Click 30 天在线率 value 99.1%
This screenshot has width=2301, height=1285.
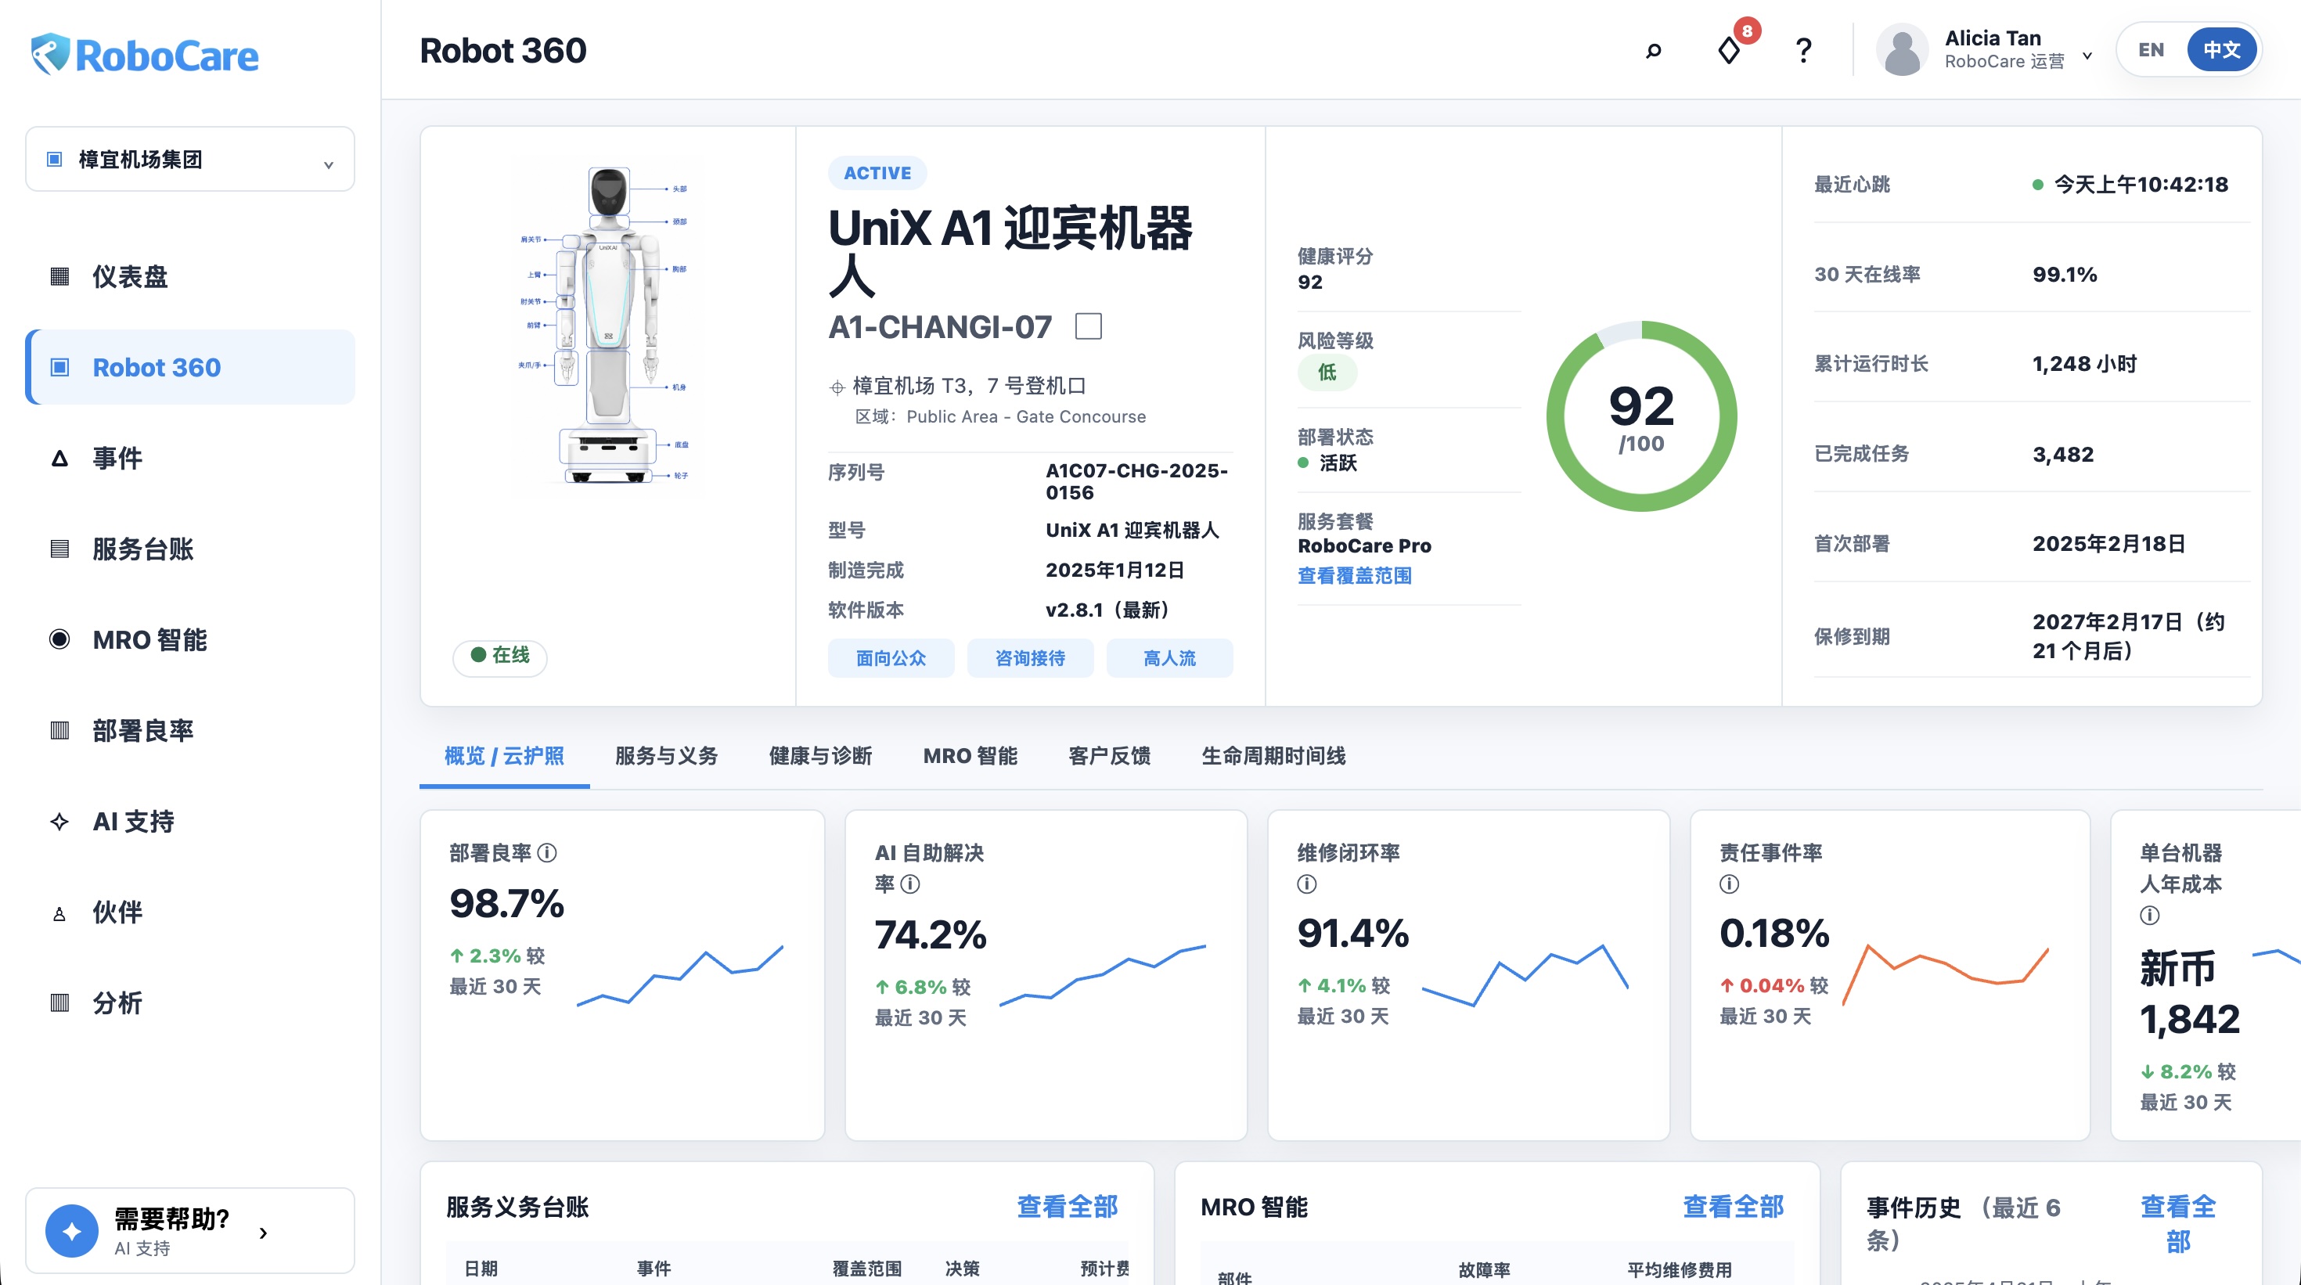2065,274
